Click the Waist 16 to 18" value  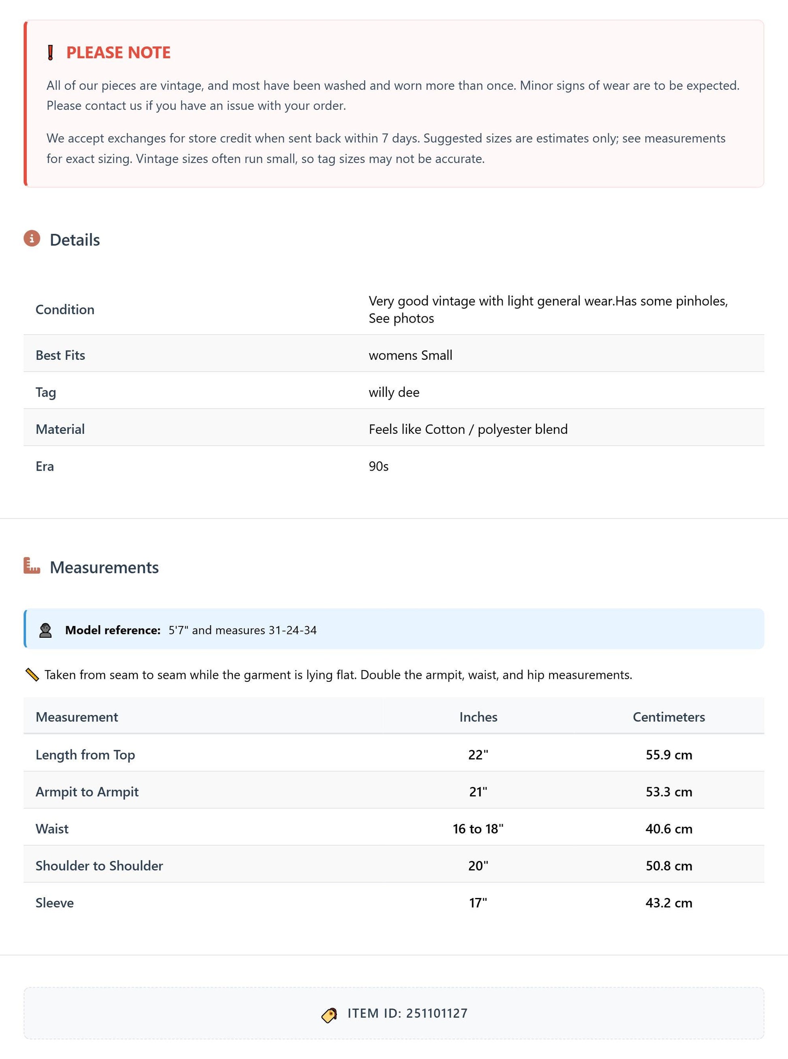point(479,829)
